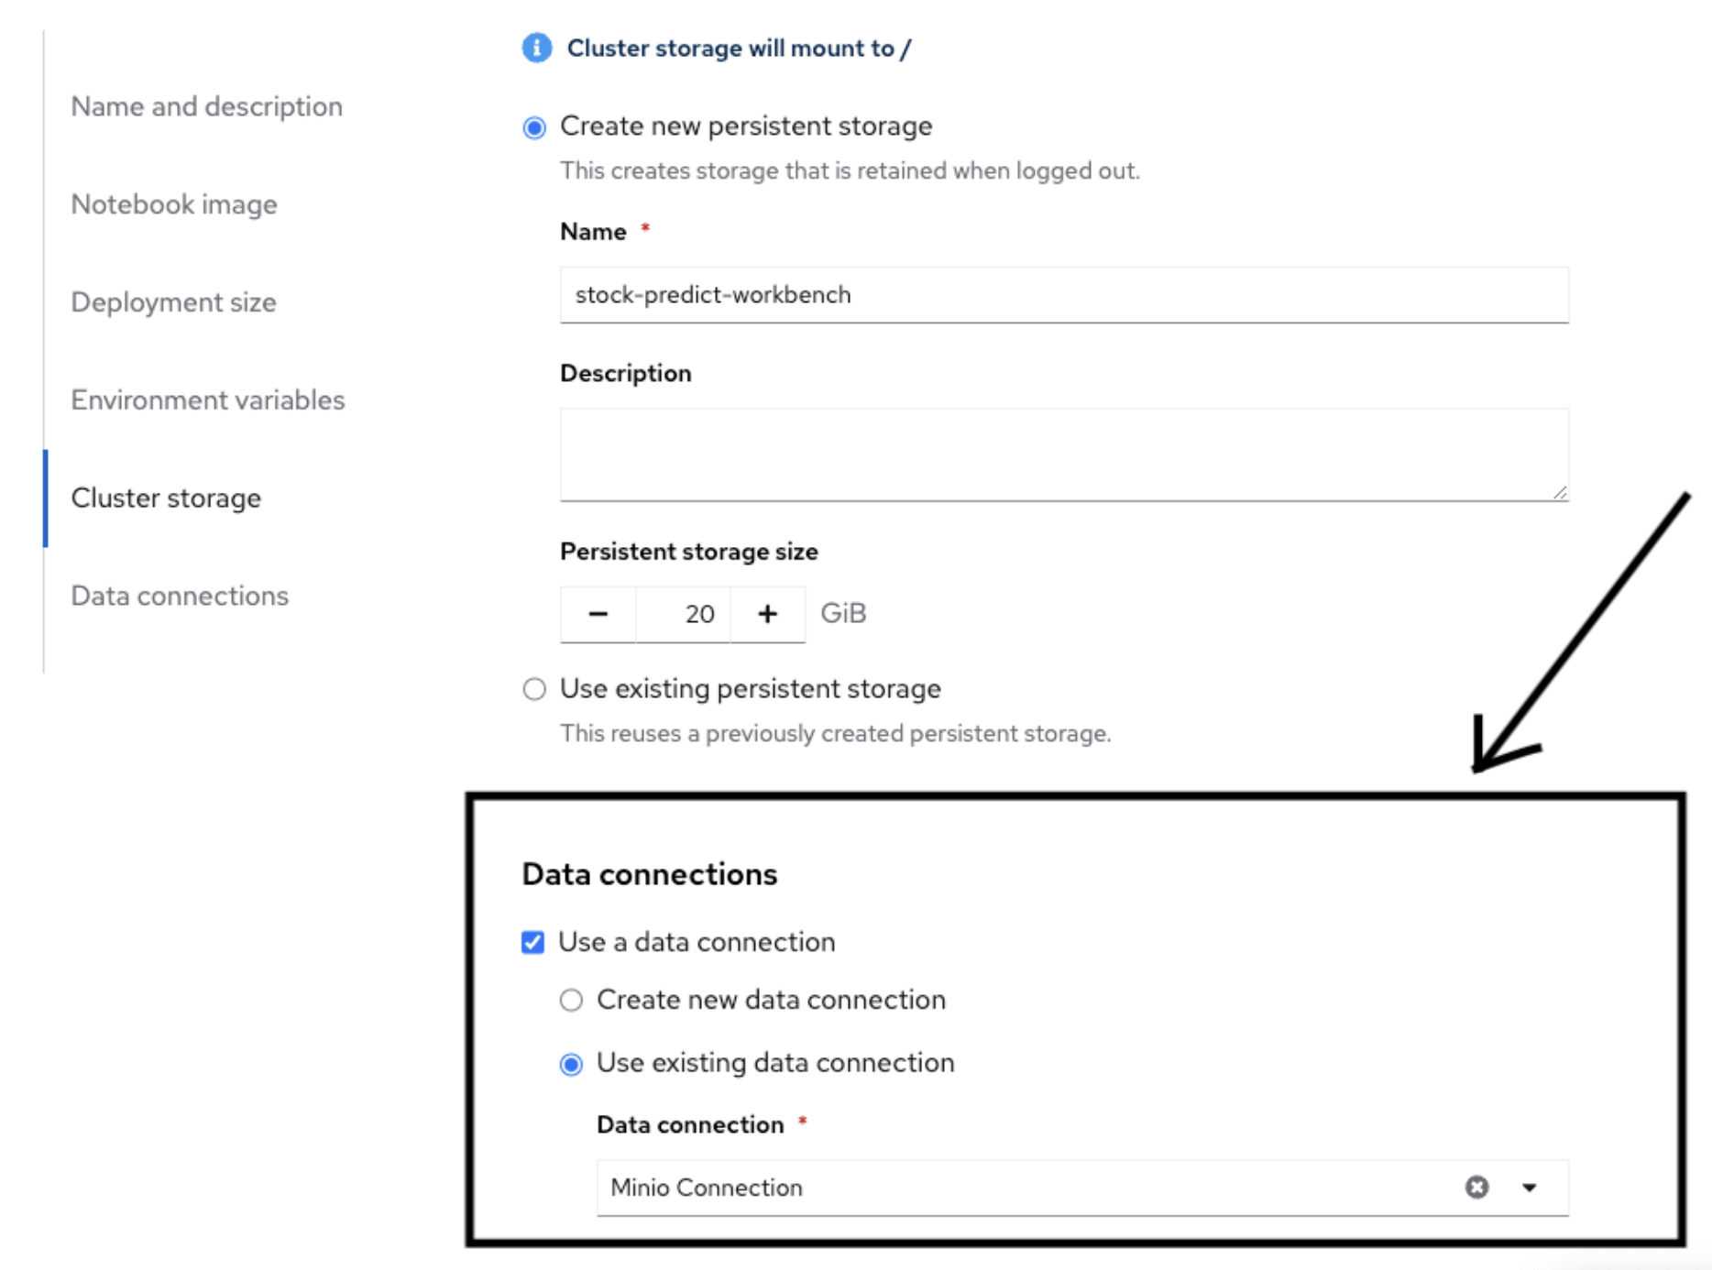The height and width of the screenshot is (1270, 1712).
Task: Expand the Data connection dropdown arrow
Action: click(x=1529, y=1188)
